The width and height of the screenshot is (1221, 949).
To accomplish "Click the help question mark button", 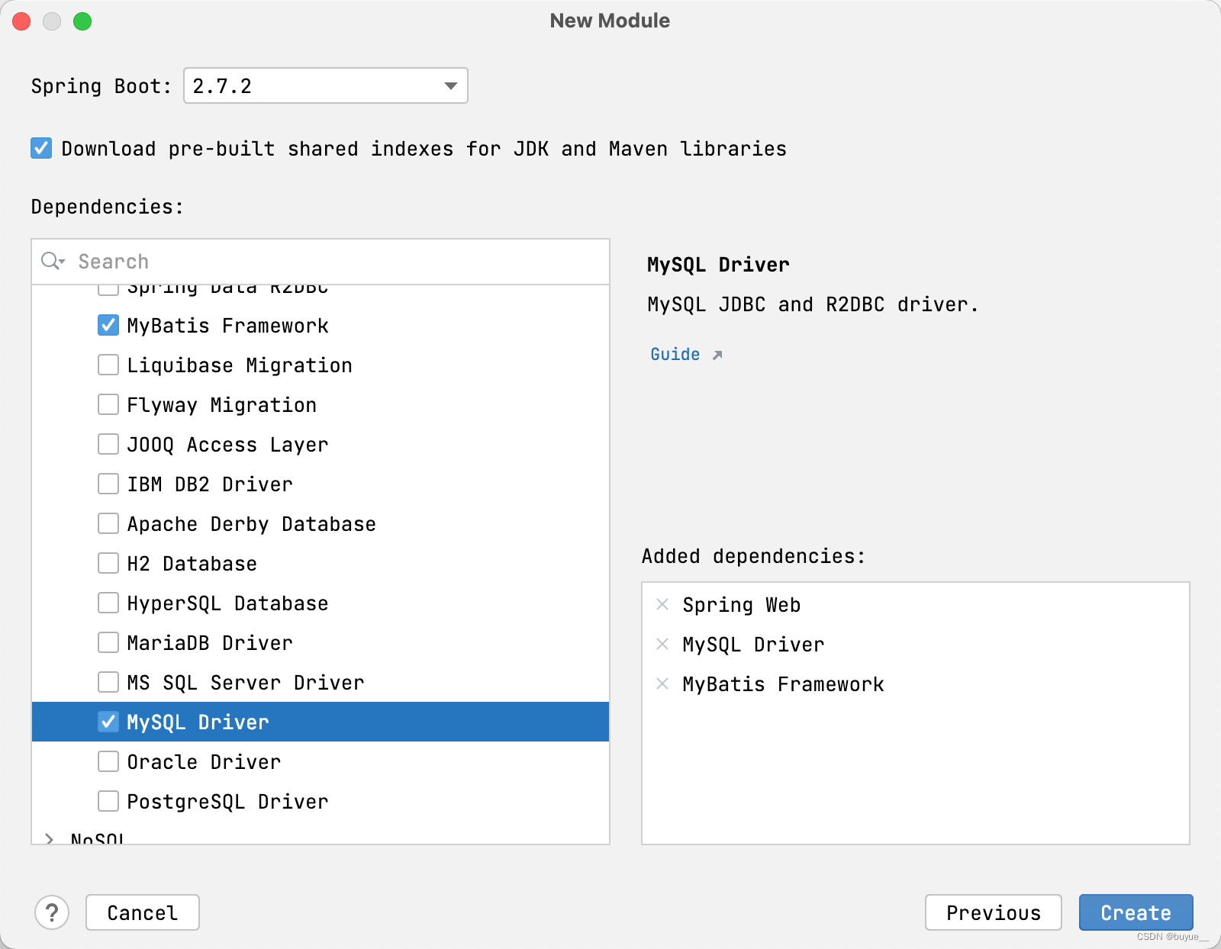I will (x=52, y=912).
